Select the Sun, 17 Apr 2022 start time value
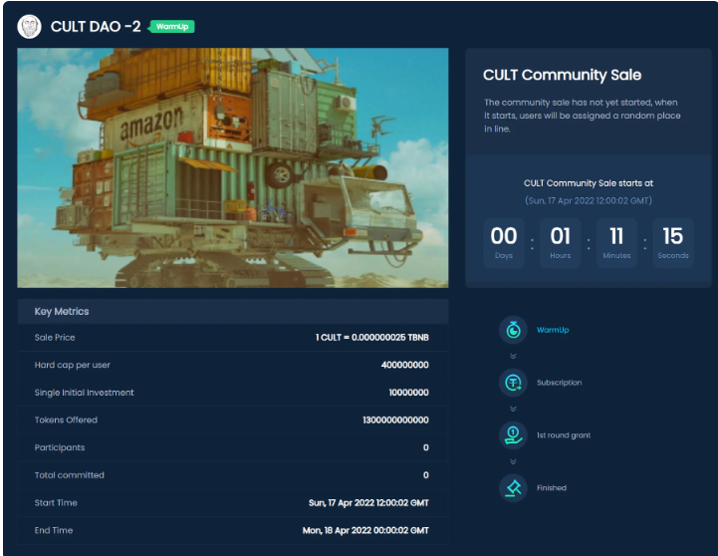The height and width of the screenshot is (556, 718). pyautogui.click(x=368, y=502)
